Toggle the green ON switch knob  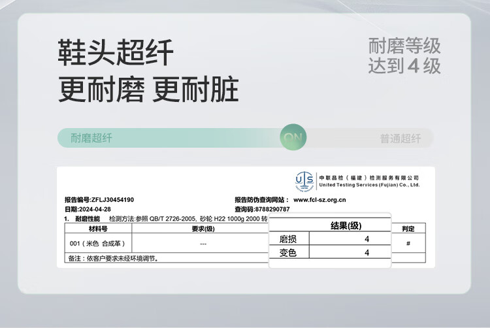293,137
